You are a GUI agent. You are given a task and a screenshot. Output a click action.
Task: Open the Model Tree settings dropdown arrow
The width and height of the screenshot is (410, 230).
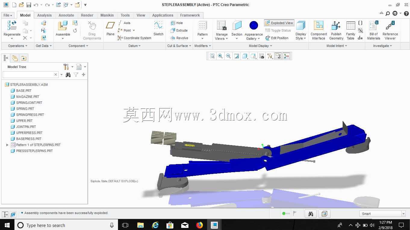point(85,67)
